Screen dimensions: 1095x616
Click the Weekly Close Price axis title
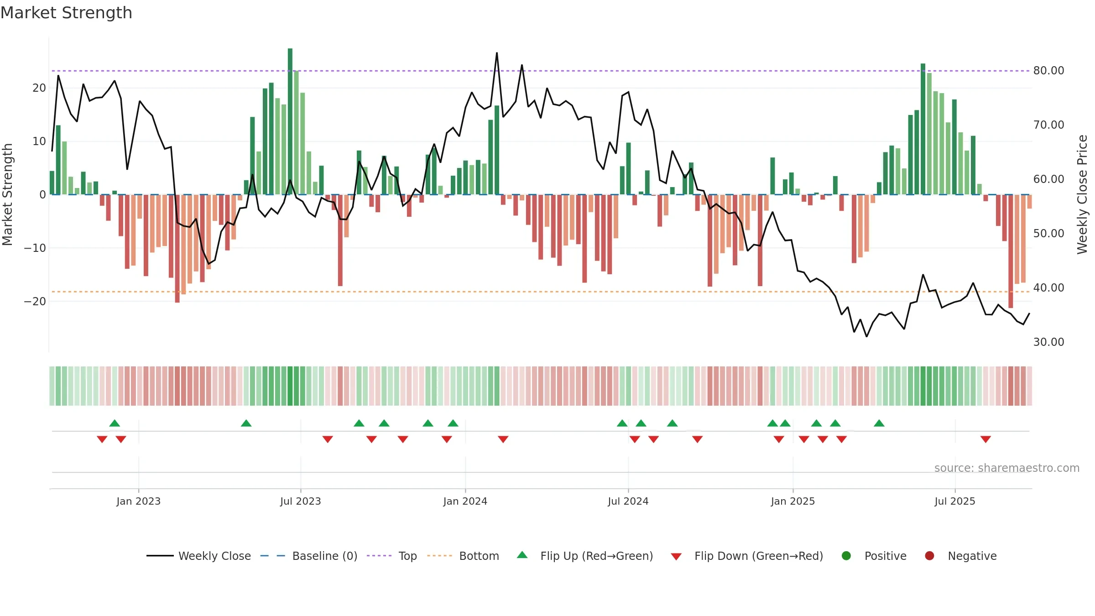tap(1082, 194)
